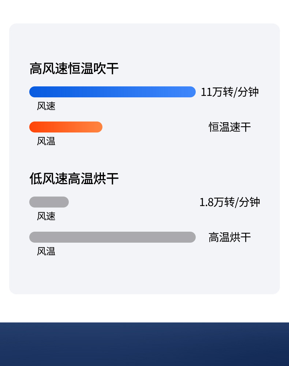
Task: Select the 1.8万转/分钟 label
Action: point(230,202)
